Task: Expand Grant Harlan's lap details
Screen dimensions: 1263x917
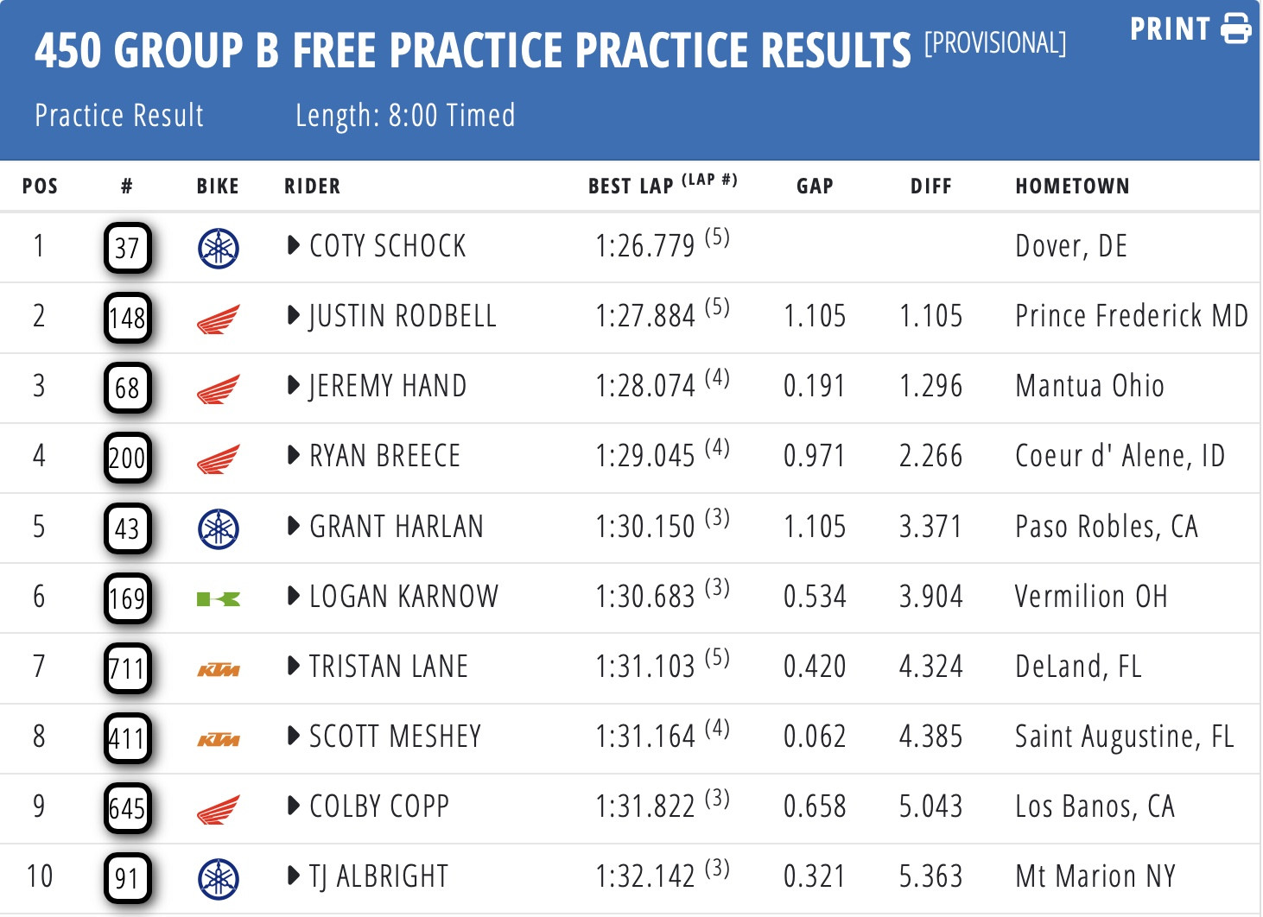Action: click(x=294, y=526)
